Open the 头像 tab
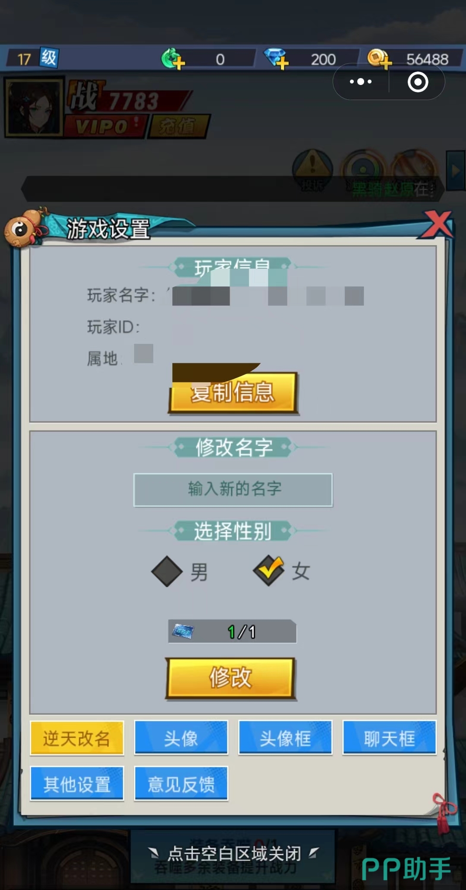This screenshot has width=466, height=890. [x=181, y=738]
